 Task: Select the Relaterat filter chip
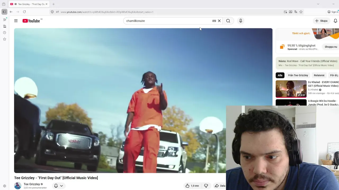319,75
